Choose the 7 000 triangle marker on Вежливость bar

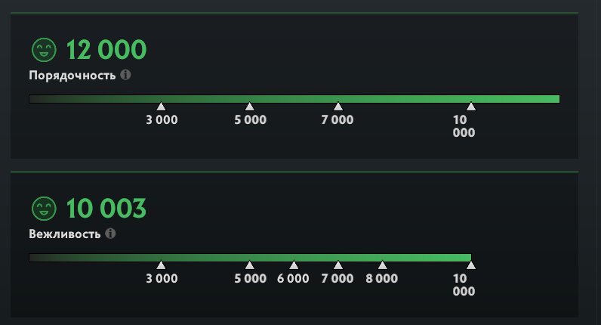point(338,265)
